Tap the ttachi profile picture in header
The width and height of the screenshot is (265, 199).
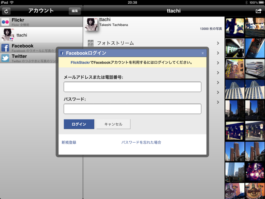(x=91, y=24)
